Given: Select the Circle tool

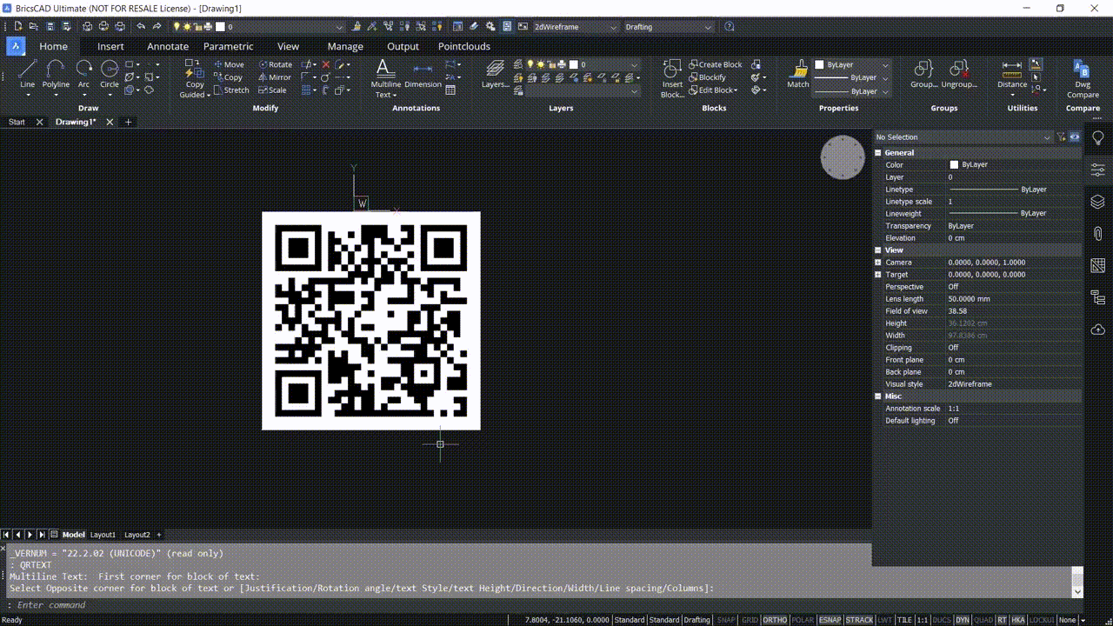Looking at the screenshot, I should [x=110, y=73].
